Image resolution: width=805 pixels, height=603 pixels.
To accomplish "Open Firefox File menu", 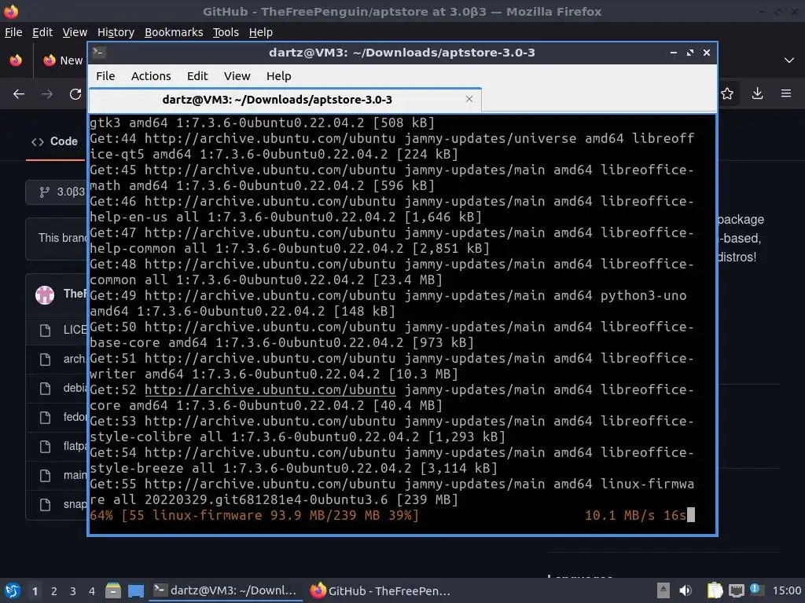I will point(13,32).
